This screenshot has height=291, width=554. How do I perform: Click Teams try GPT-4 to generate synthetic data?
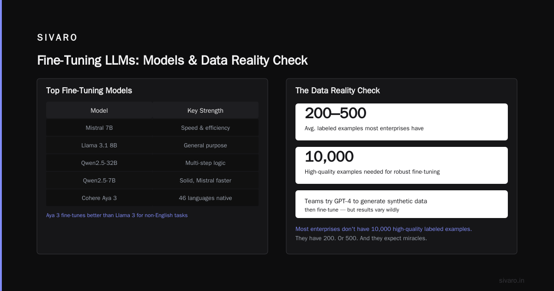pyautogui.click(x=366, y=201)
